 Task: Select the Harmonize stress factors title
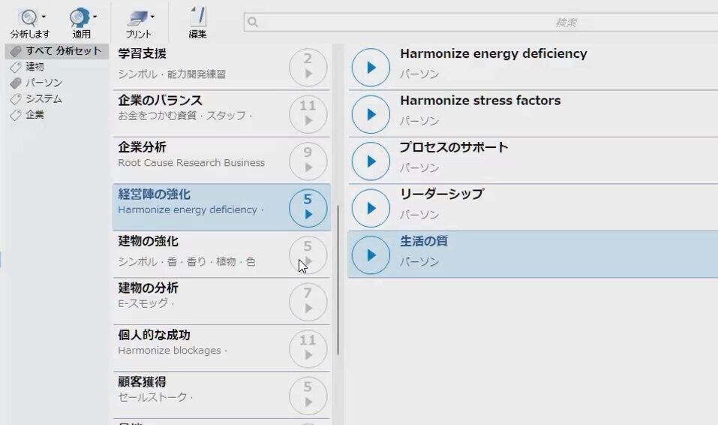point(480,101)
